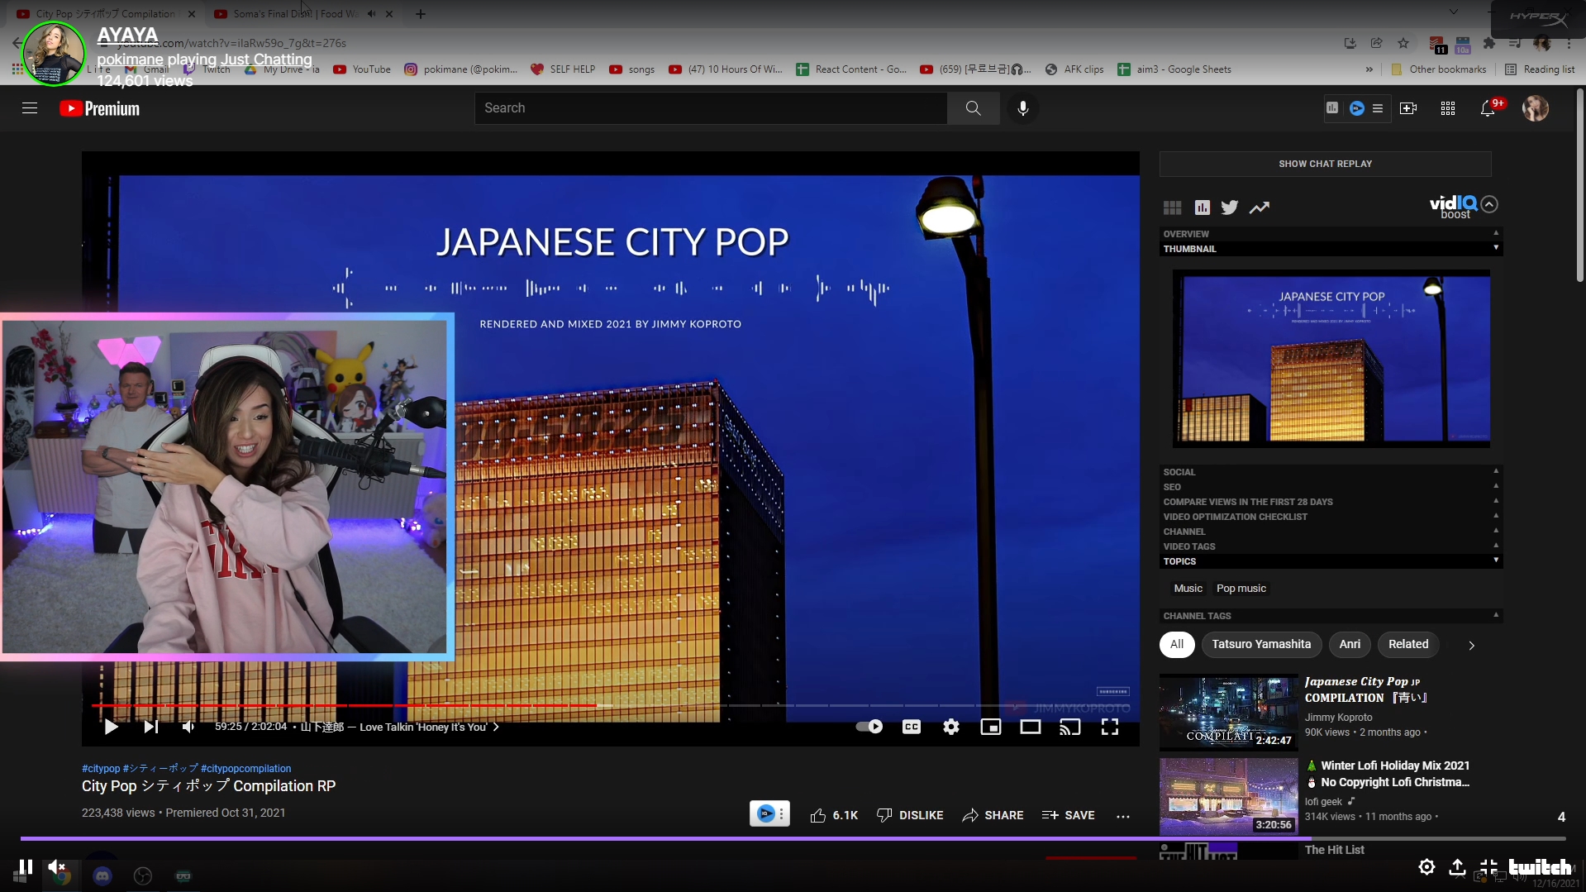Expand the VIDEO TAGS section
The image size is (1586, 892).
pos(1331,546)
